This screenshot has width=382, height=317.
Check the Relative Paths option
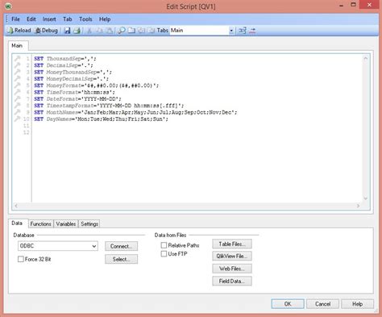coord(164,245)
